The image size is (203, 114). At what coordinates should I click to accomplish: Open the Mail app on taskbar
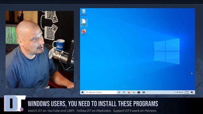[x=144, y=92]
